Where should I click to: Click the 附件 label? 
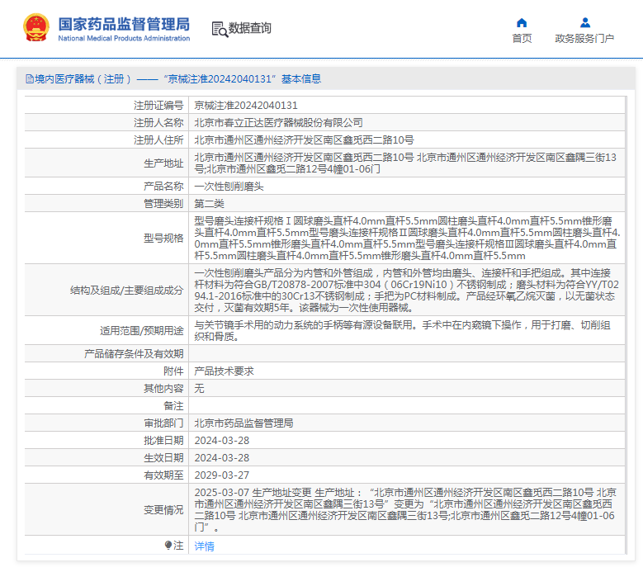point(173,371)
